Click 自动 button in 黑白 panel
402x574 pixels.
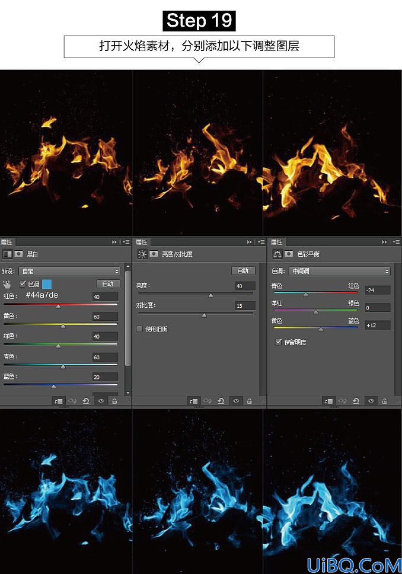coord(108,283)
